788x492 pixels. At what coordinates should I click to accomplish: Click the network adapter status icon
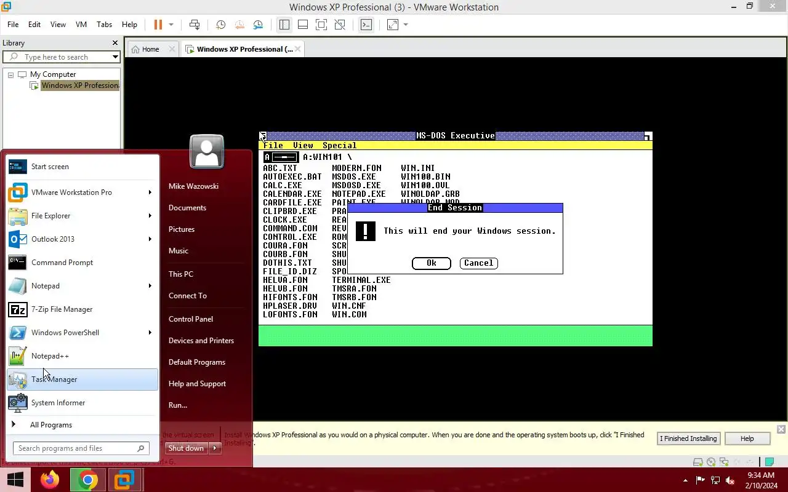(724, 462)
